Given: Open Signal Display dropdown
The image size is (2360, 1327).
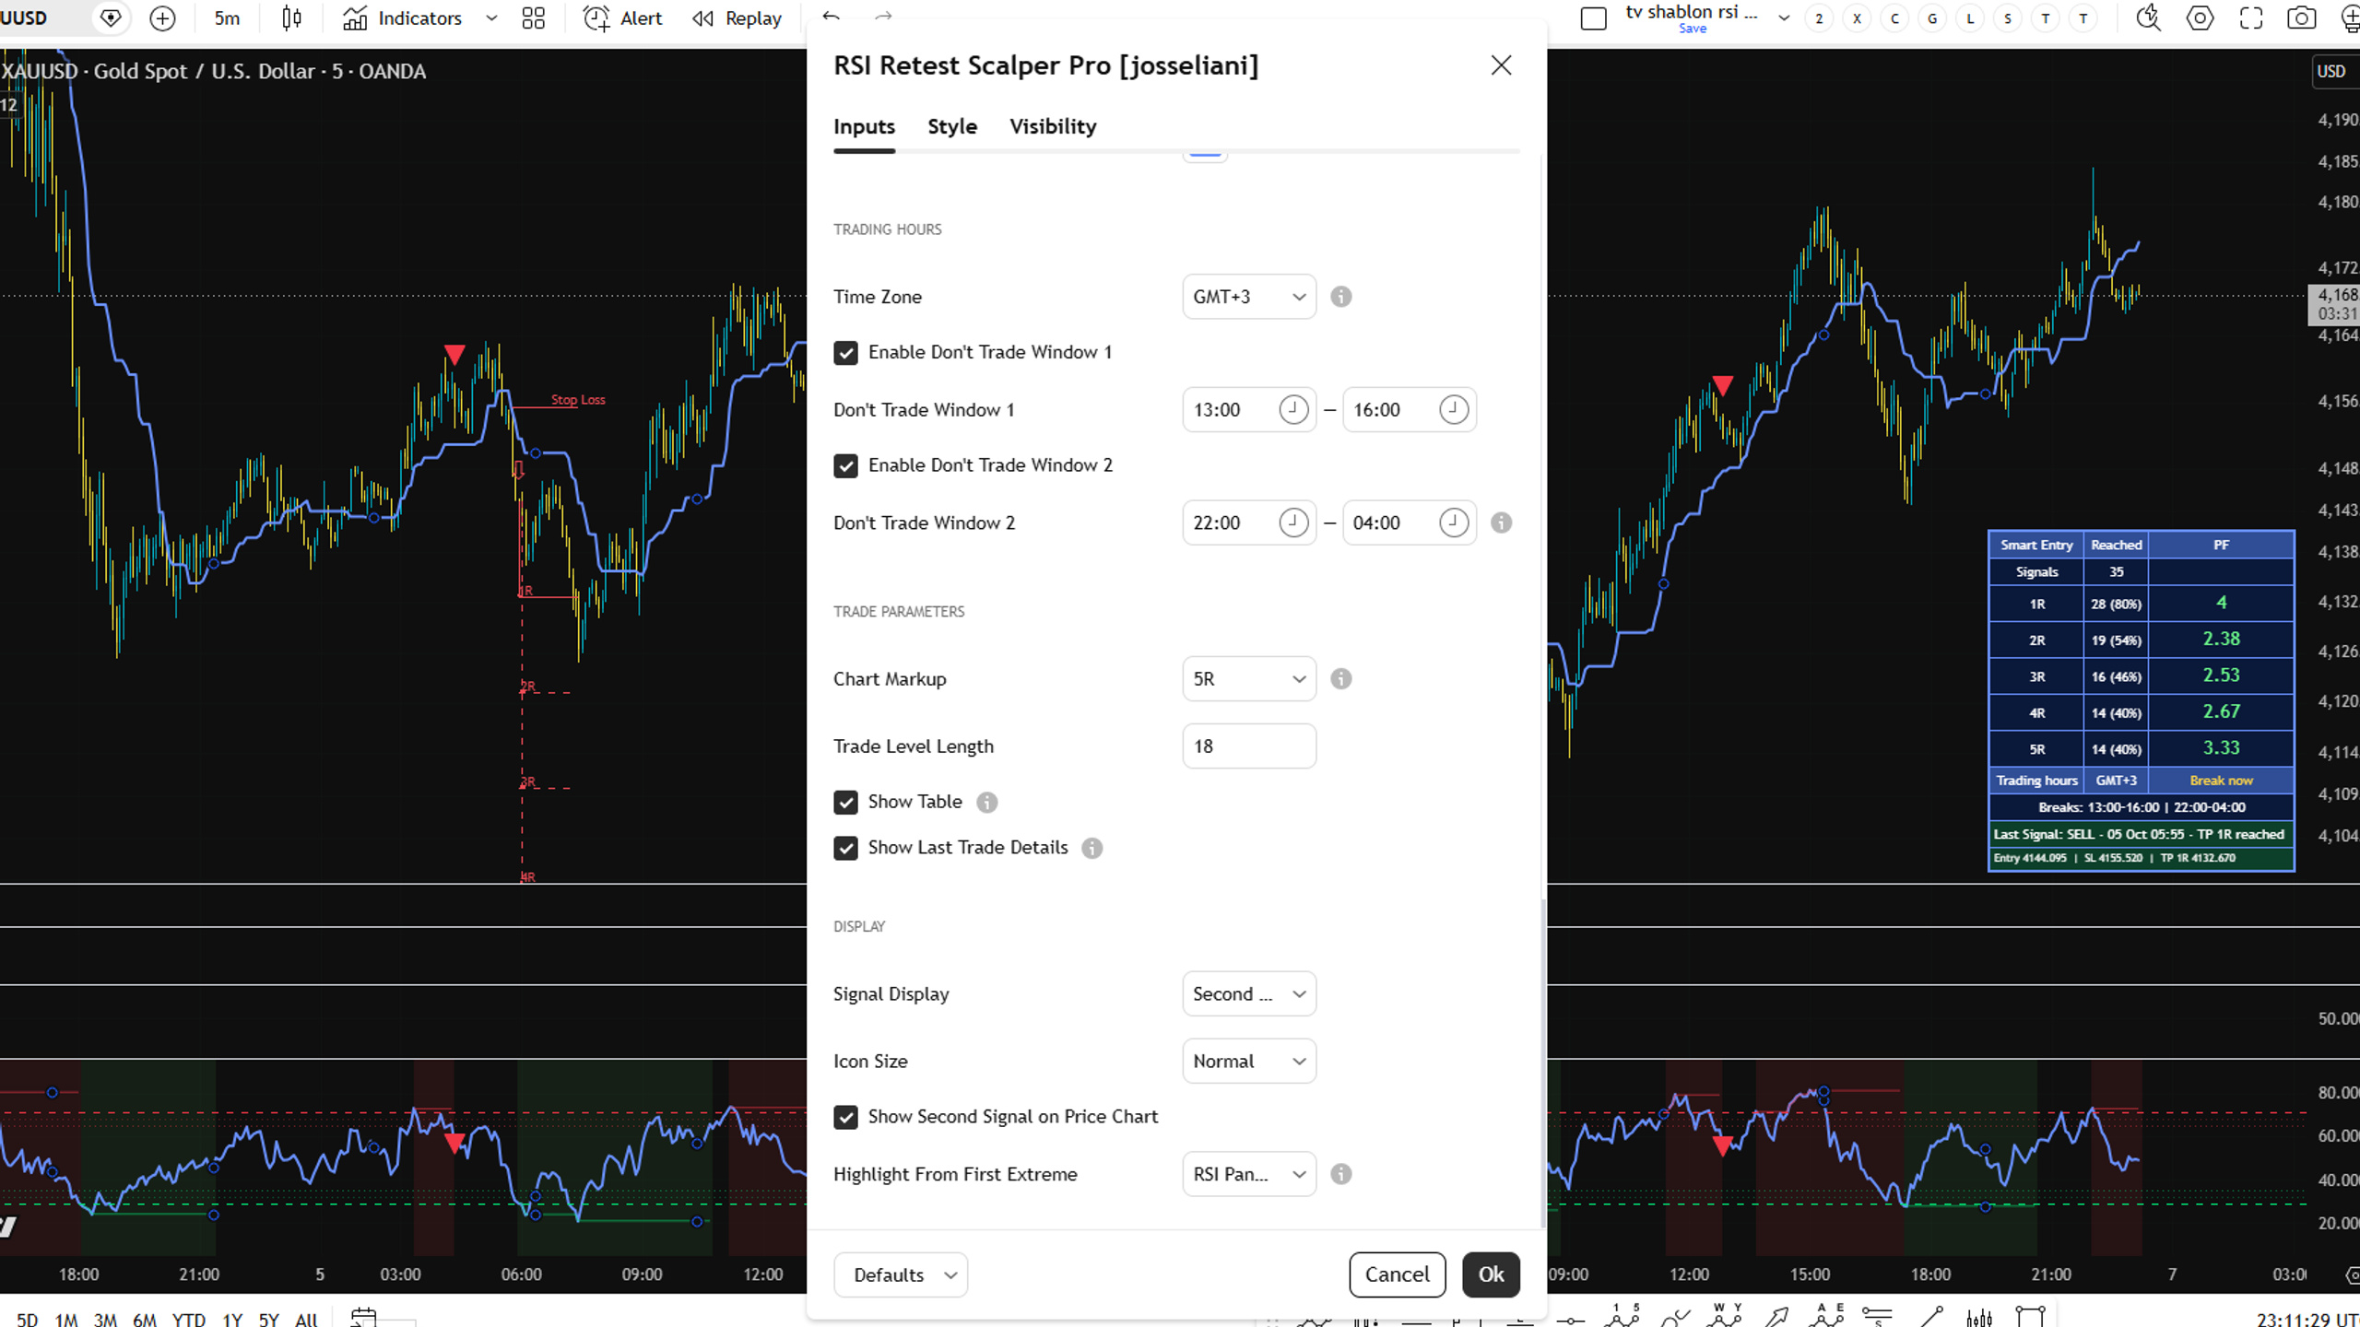Looking at the screenshot, I should point(1249,994).
